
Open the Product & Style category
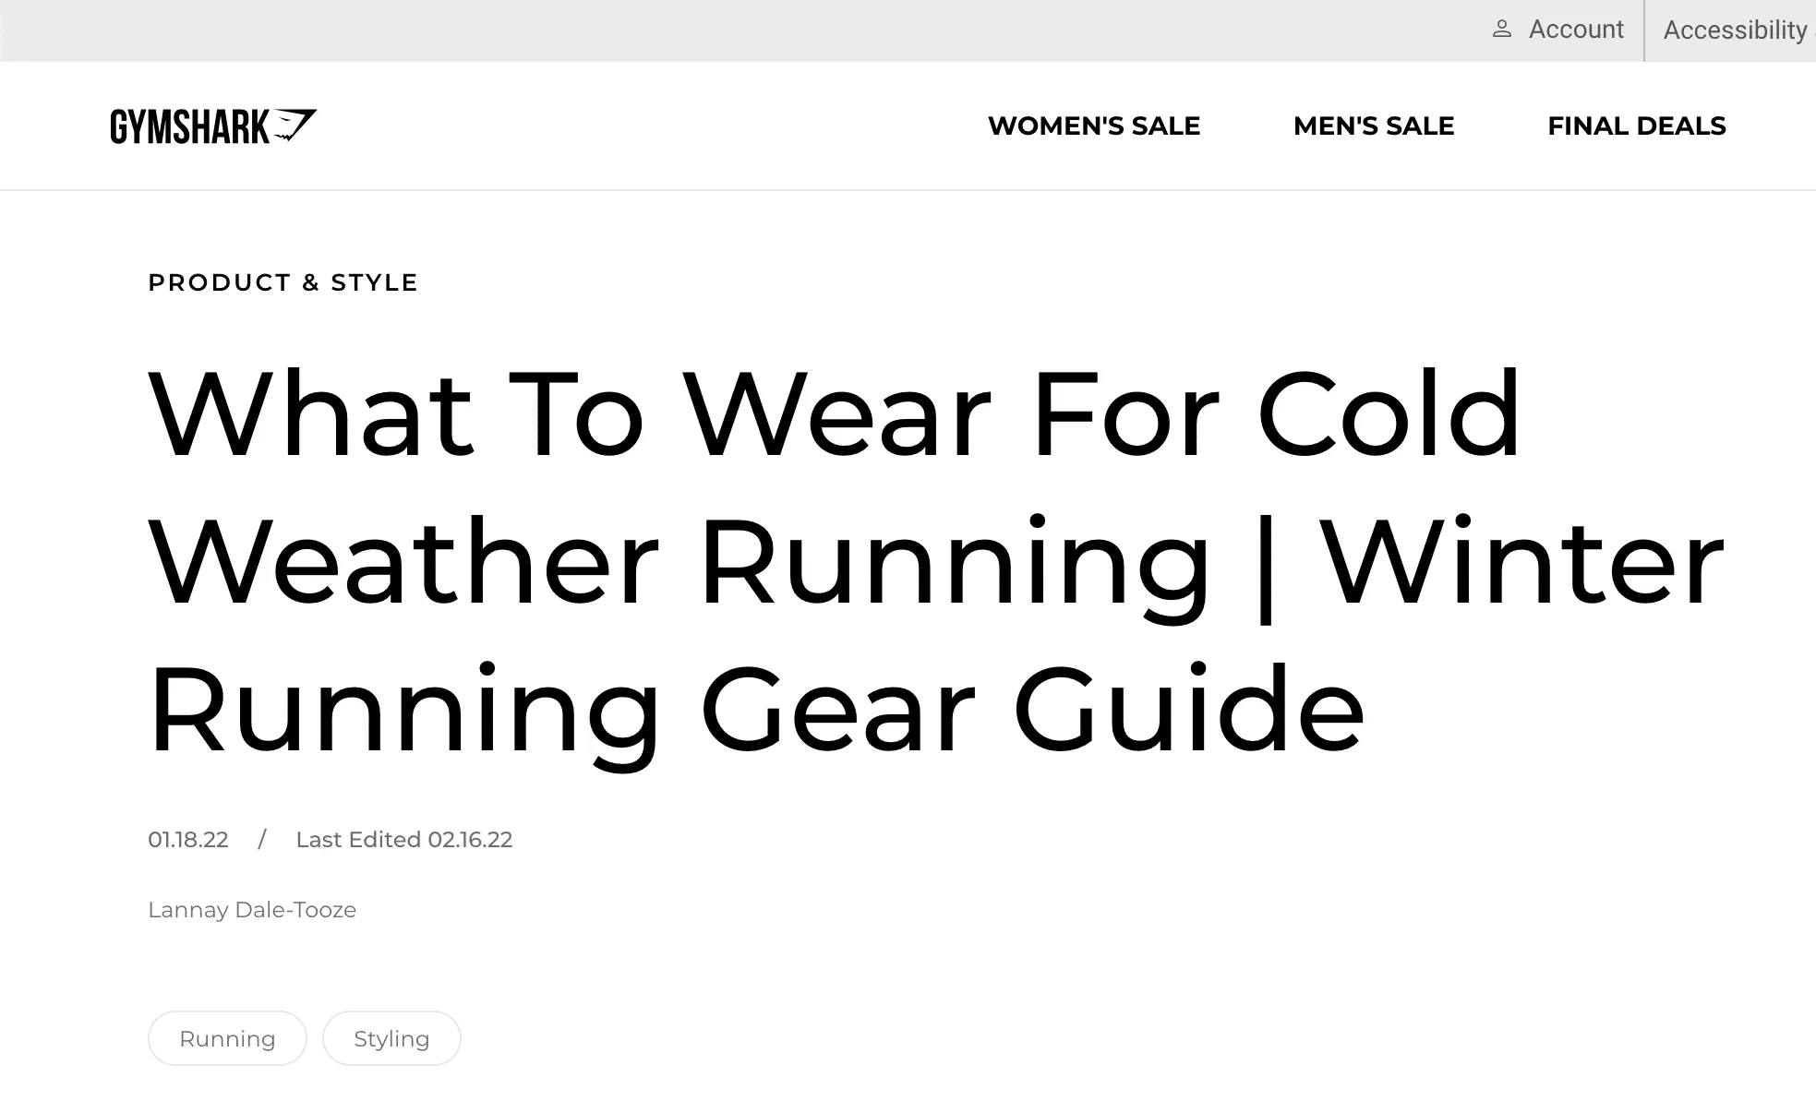click(x=283, y=282)
